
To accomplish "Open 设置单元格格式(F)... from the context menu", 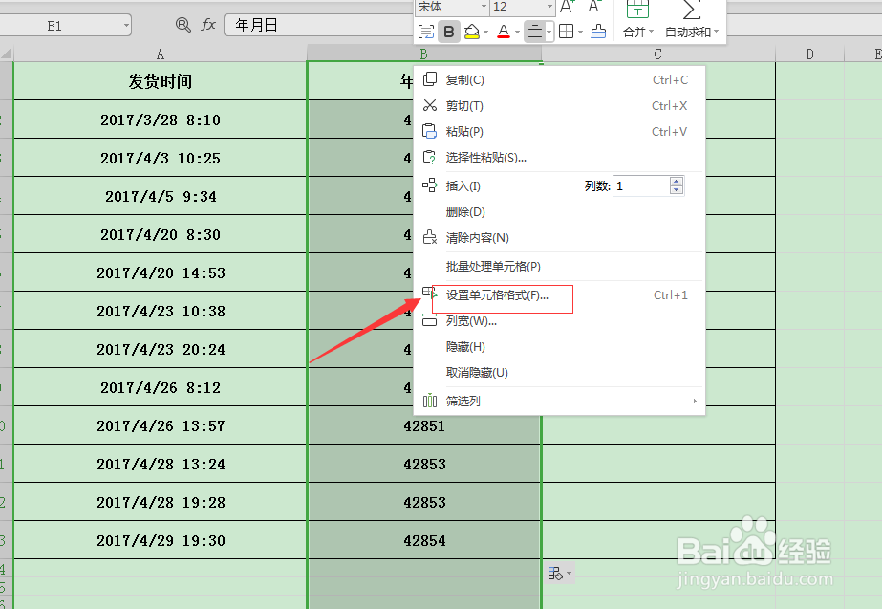I will [x=559, y=295].
